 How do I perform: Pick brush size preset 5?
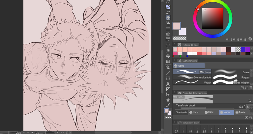tap(225, 130)
